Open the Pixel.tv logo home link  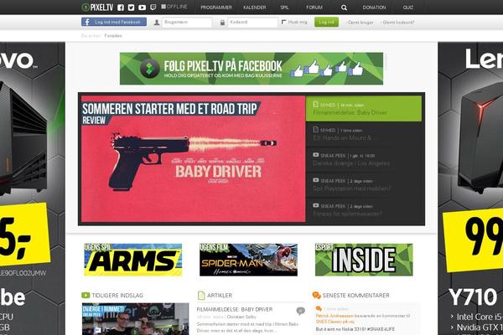point(97,8)
